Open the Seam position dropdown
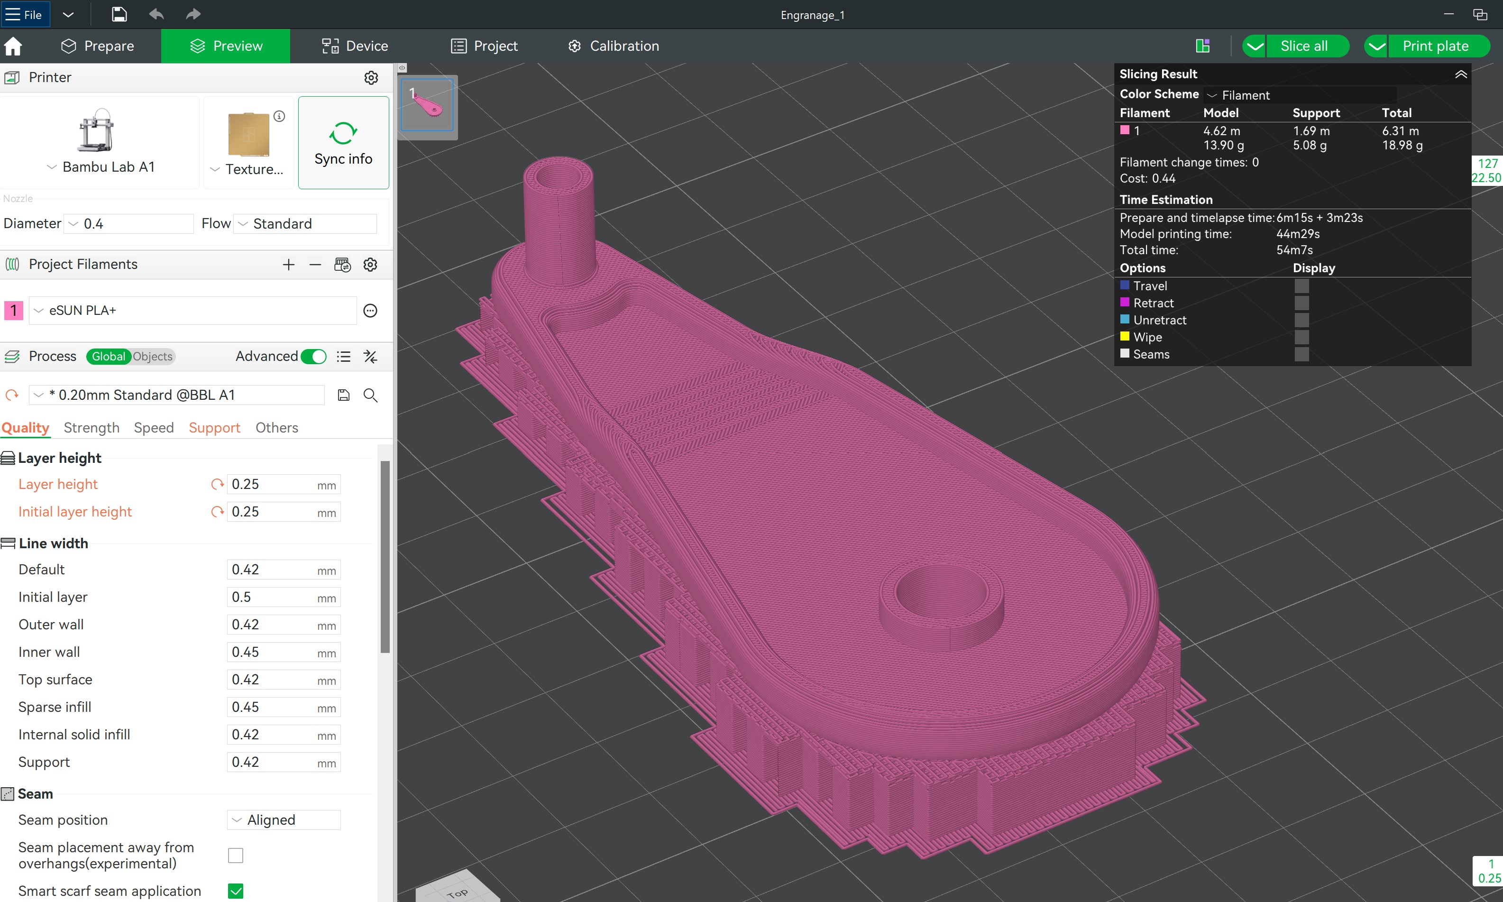The width and height of the screenshot is (1503, 902). tap(284, 820)
